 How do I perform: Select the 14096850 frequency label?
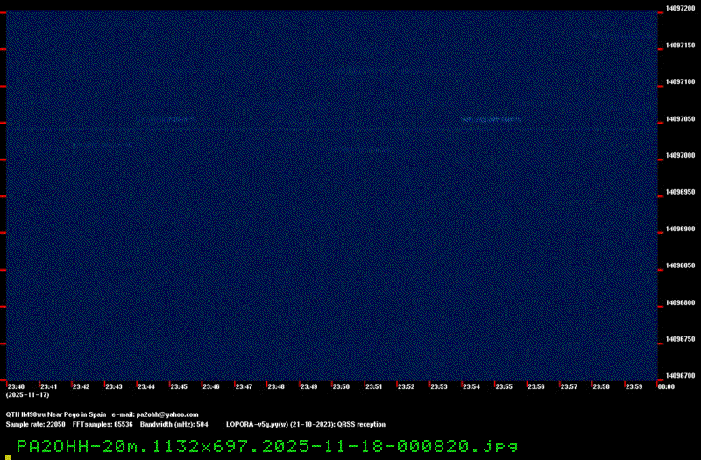(681, 265)
